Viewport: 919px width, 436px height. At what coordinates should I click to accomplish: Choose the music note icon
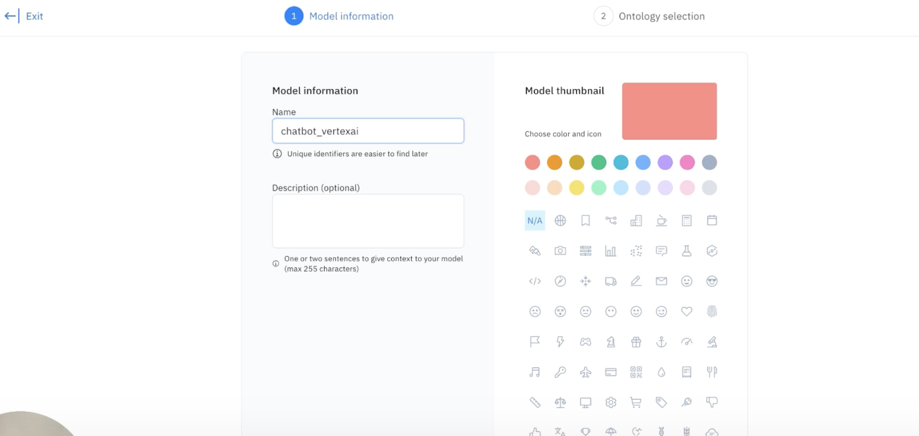coord(535,372)
